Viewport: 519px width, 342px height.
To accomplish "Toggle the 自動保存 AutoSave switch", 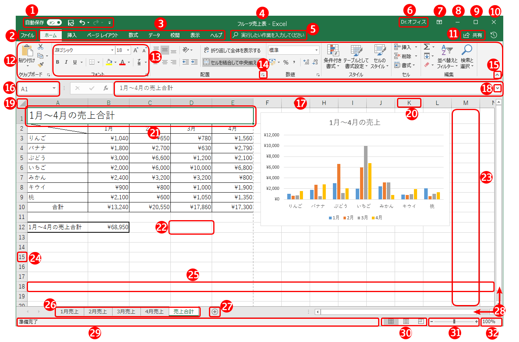I will [55, 23].
